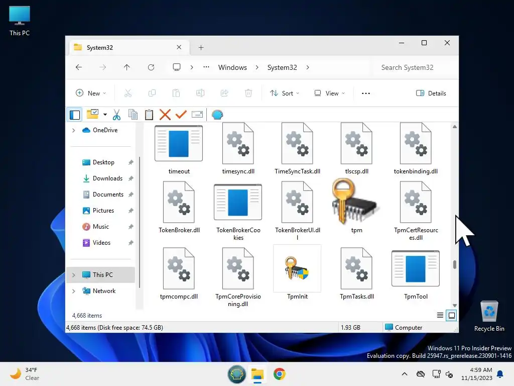The width and height of the screenshot is (514, 386).
Task: Close the System32 tab
Action: [179, 47]
